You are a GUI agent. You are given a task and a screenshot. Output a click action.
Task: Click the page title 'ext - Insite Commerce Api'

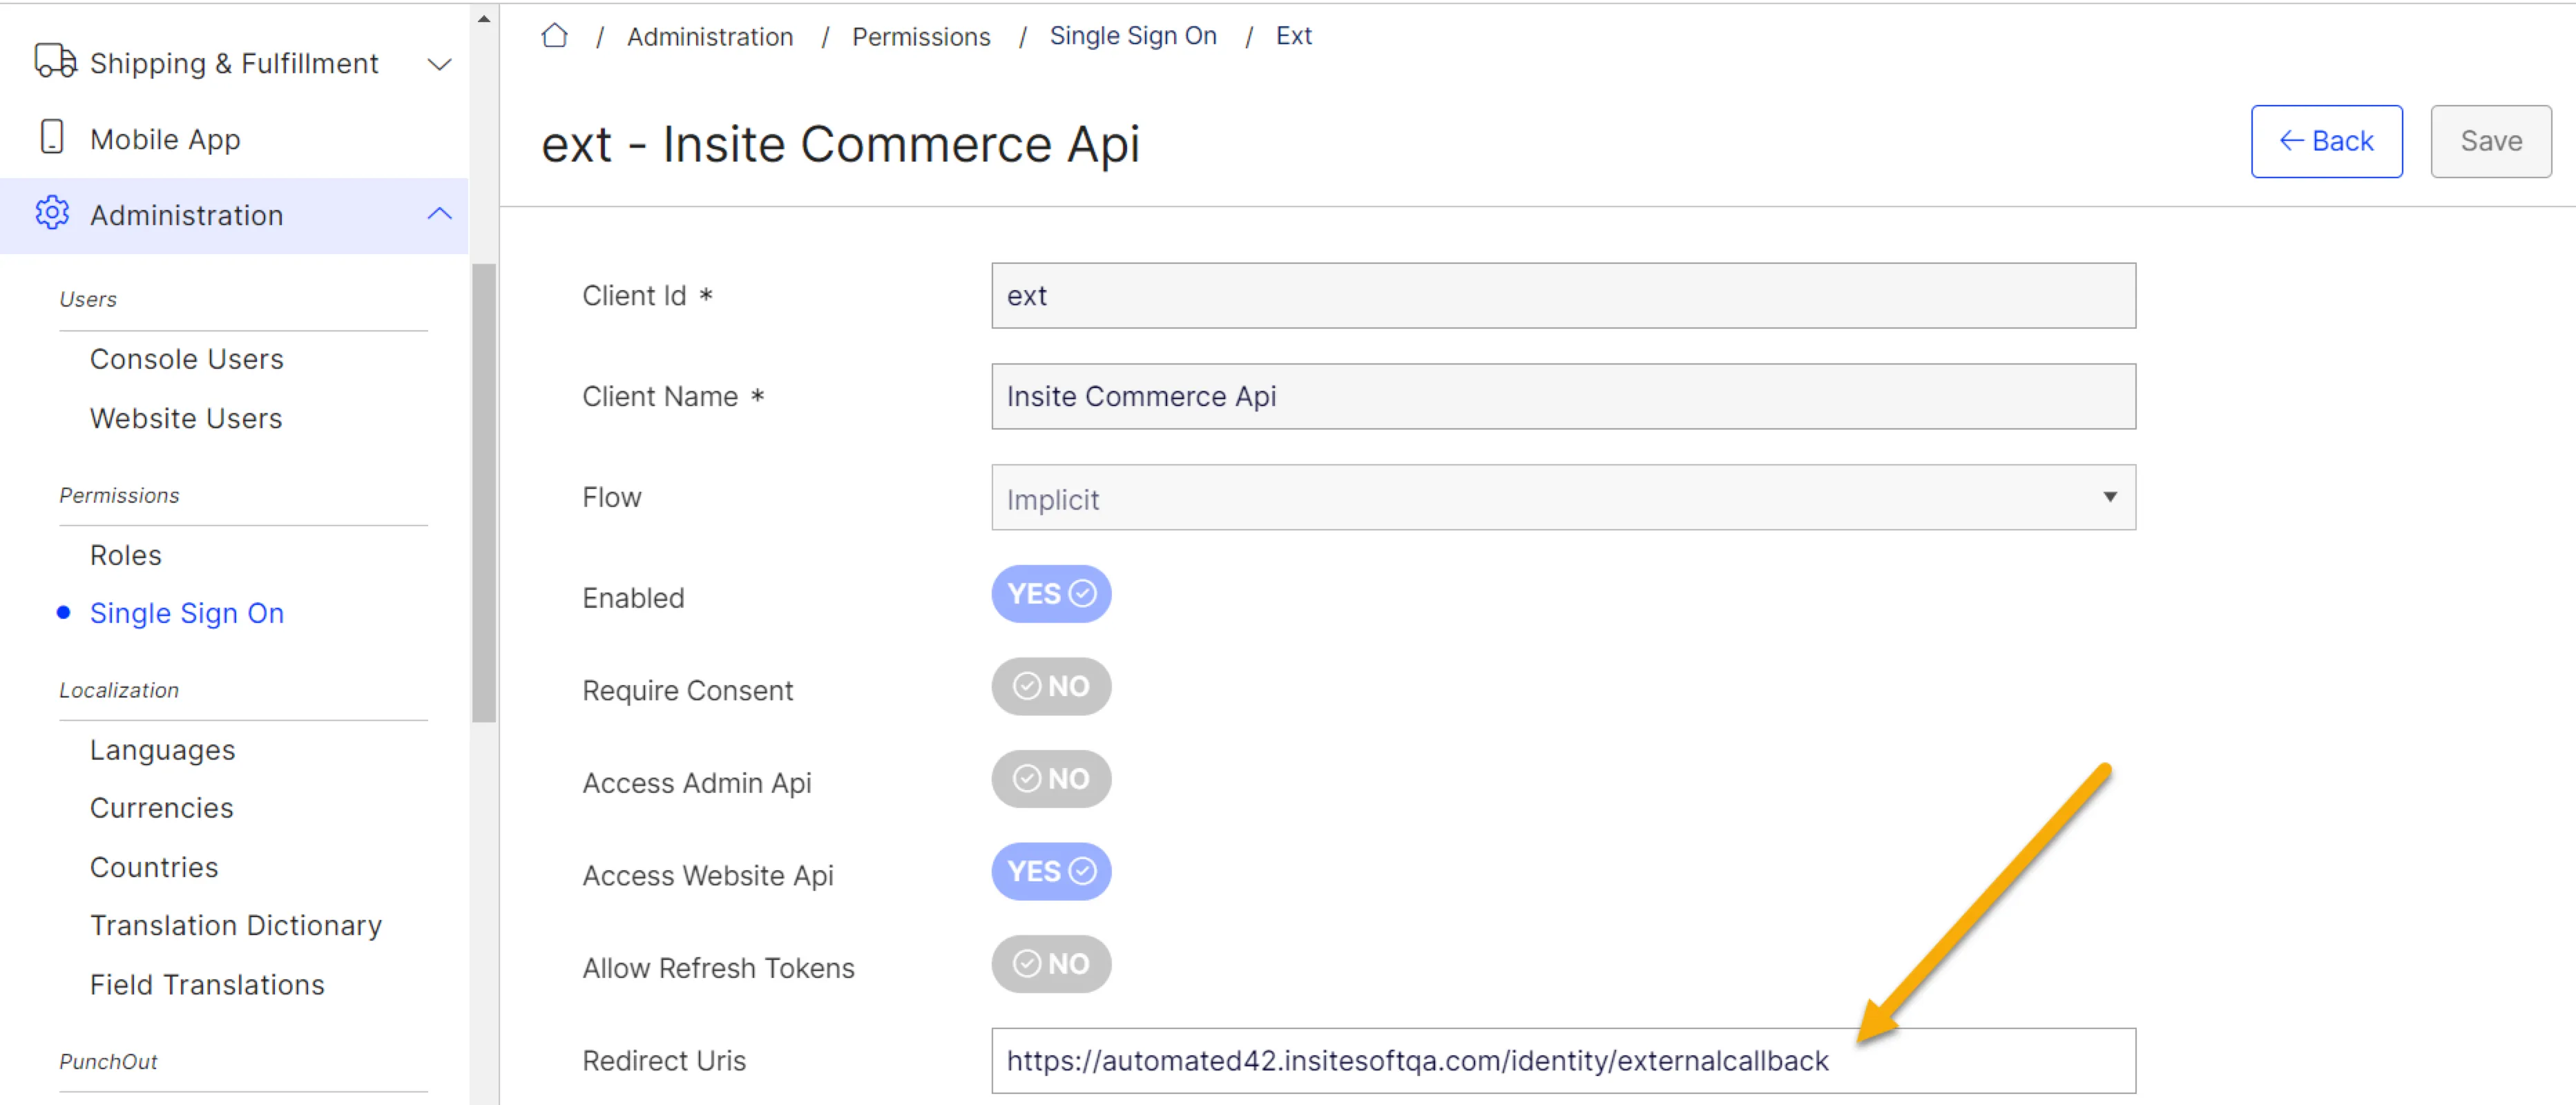[840, 144]
